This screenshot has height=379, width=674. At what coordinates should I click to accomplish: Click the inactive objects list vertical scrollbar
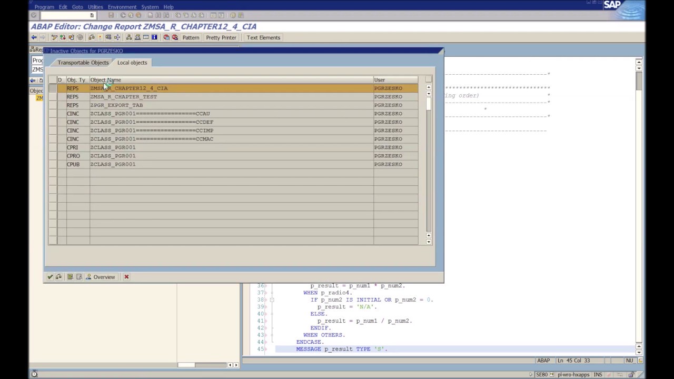tap(429, 163)
